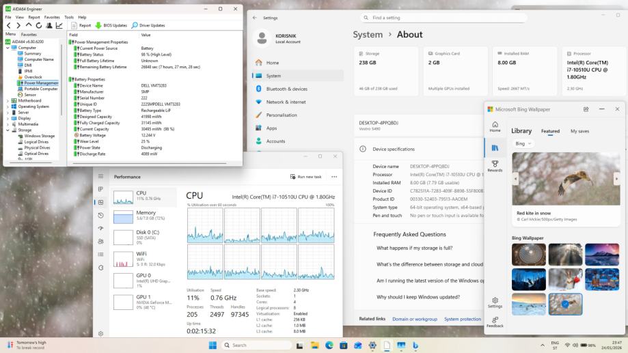This screenshot has height=353, width=628.
Task: Generate Report from AIDA64 toolbar
Action: (x=81, y=25)
